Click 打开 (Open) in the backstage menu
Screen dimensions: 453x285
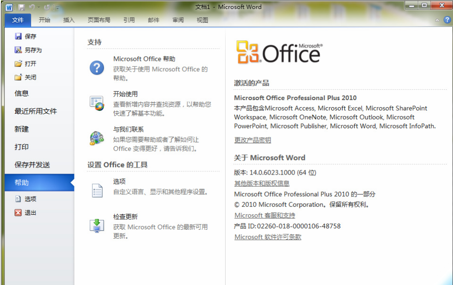[26, 64]
